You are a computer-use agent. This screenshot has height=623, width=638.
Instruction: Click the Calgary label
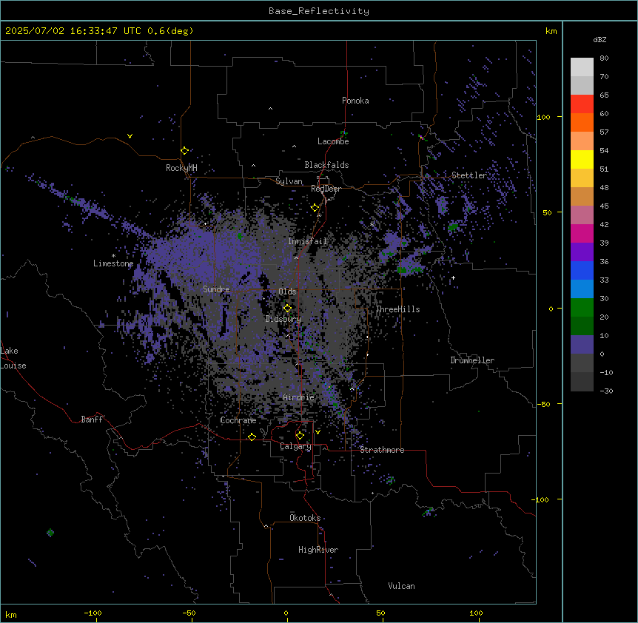[295, 446]
